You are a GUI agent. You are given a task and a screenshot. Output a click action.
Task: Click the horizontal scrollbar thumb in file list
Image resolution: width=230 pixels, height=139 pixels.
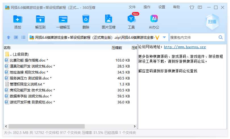pos(47,126)
